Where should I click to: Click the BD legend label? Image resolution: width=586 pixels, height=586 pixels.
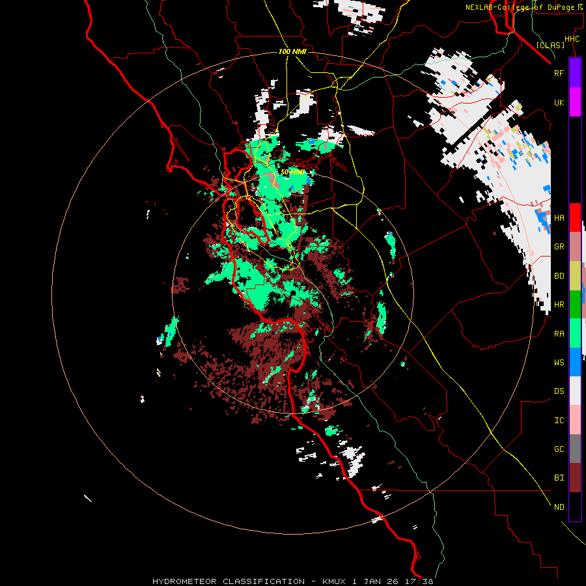(x=559, y=276)
